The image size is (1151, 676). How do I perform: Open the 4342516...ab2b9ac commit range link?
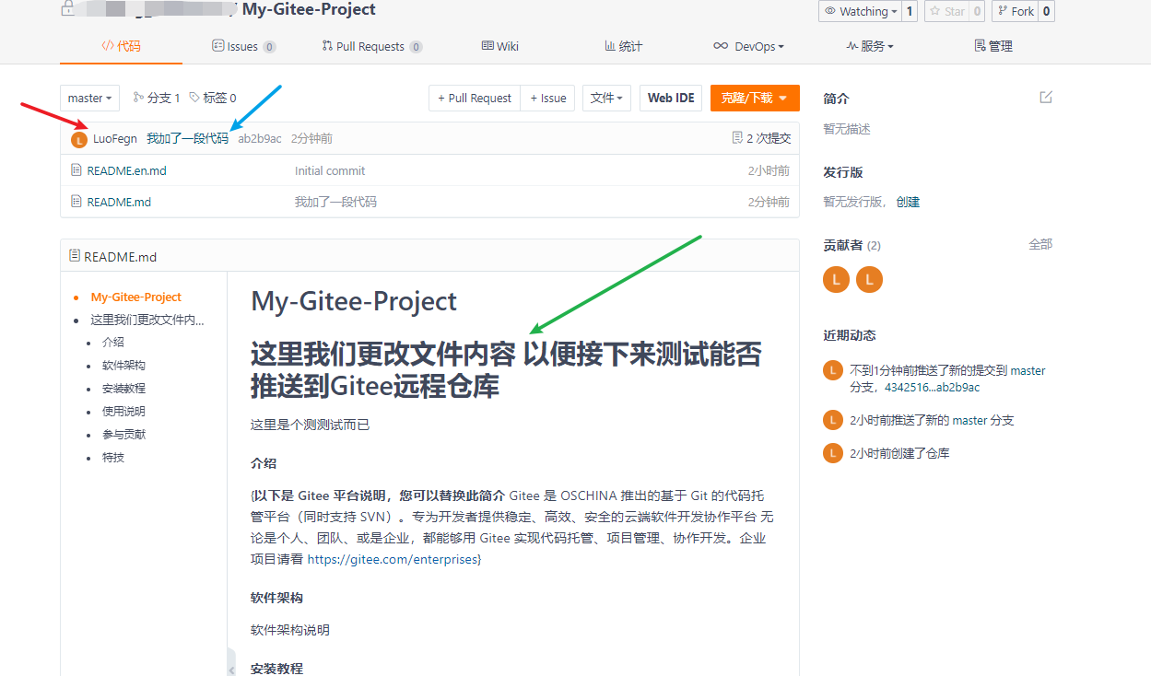tap(932, 388)
